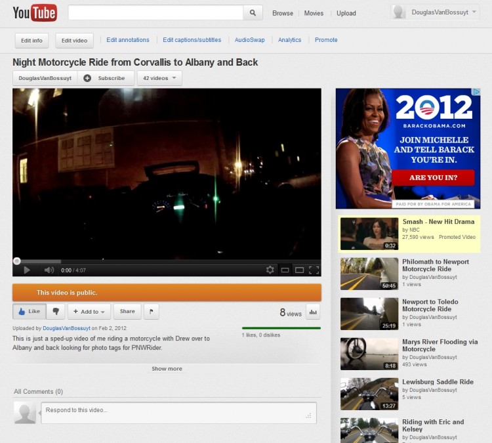Click the commenter avatar placeholder

(x=25, y=413)
